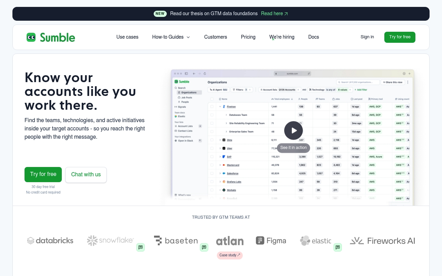
Task: Click Sign in
Action: pos(367,37)
